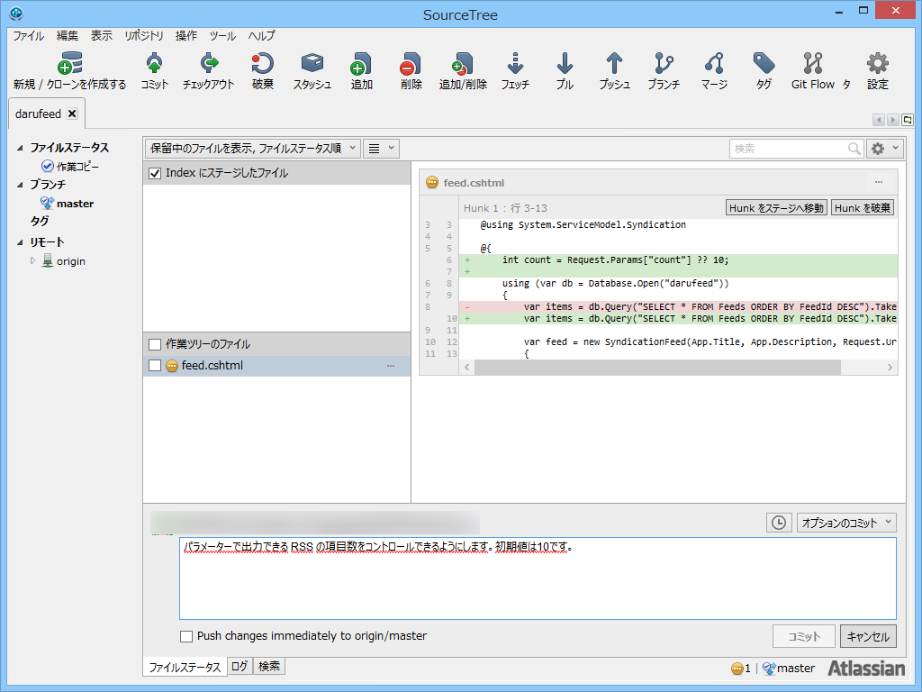Click the スタッシュ (Stash) toolbar icon
Image resolution: width=922 pixels, height=692 pixels.
coord(312,64)
